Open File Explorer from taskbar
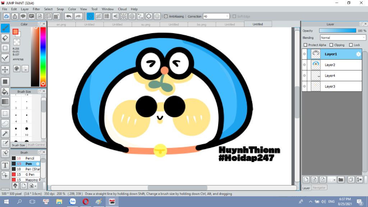This screenshot has height=207, width=368. pos(59,202)
